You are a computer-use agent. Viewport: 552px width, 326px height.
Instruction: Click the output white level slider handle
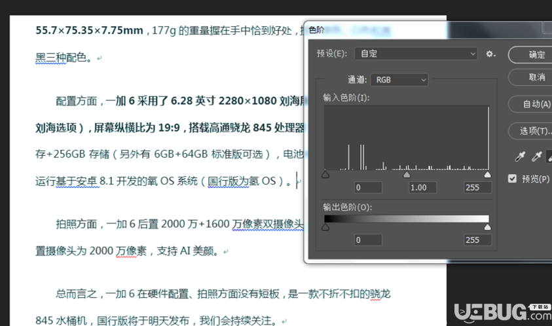point(487,227)
